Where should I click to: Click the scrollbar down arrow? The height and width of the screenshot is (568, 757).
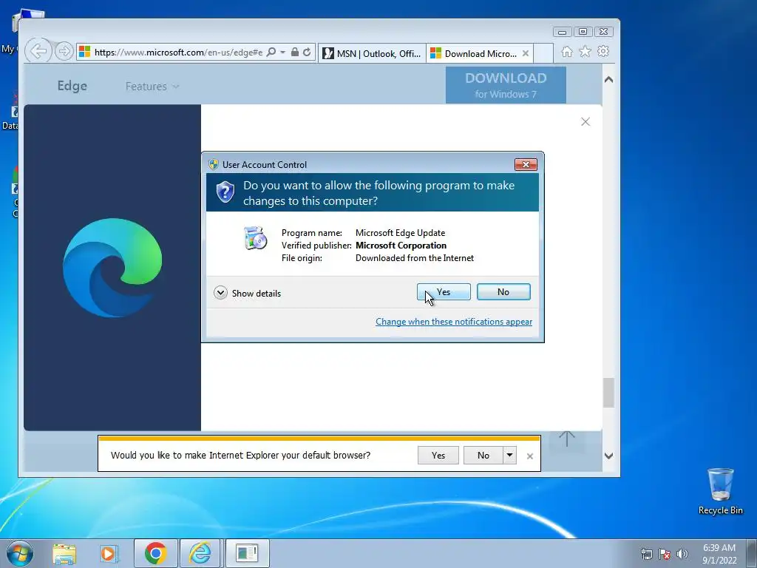pos(609,456)
